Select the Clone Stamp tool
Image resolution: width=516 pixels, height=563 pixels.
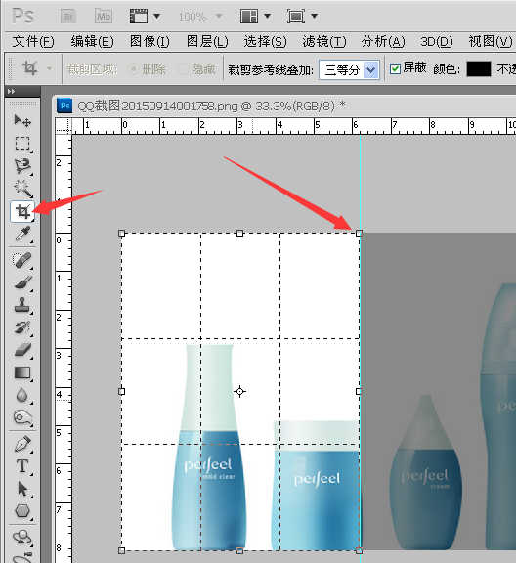22,305
